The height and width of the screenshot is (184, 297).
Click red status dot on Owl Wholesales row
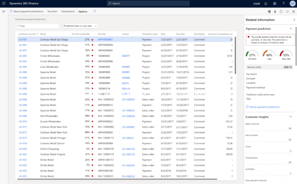(92, 116)
